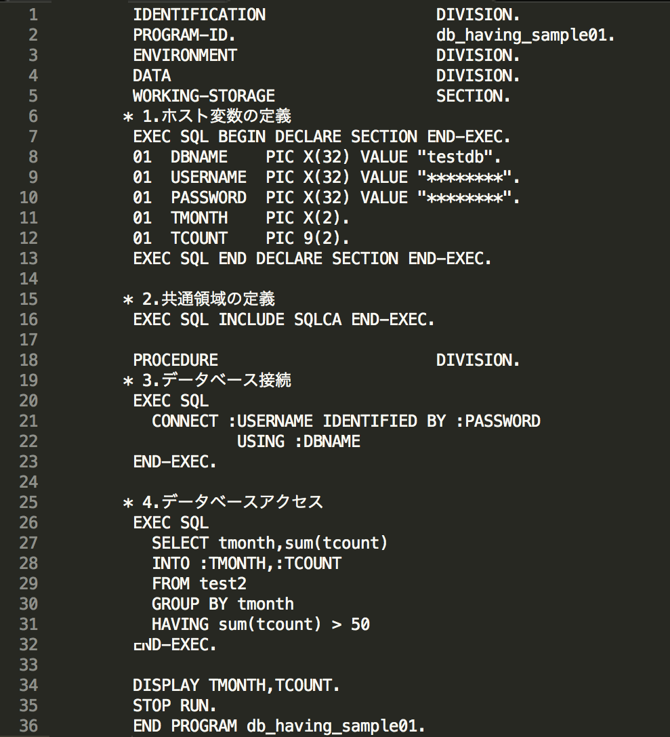Viewport: 670px width, 737px height.
Task: Click the "FROM test2" clause
Action: pyautogui.click(x=199, y=583)
